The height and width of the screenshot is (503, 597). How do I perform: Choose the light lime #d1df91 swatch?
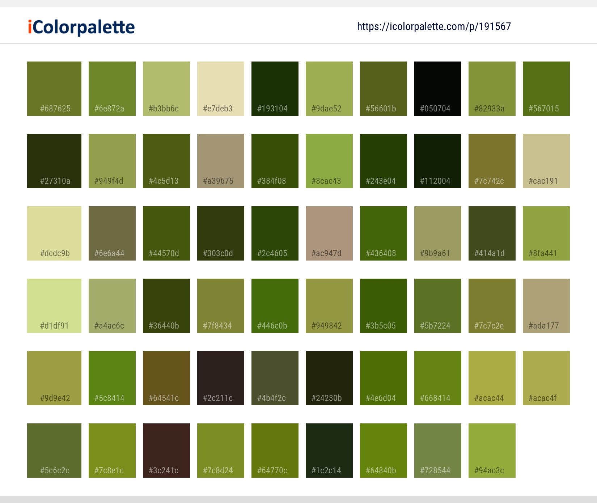point(54,306)
